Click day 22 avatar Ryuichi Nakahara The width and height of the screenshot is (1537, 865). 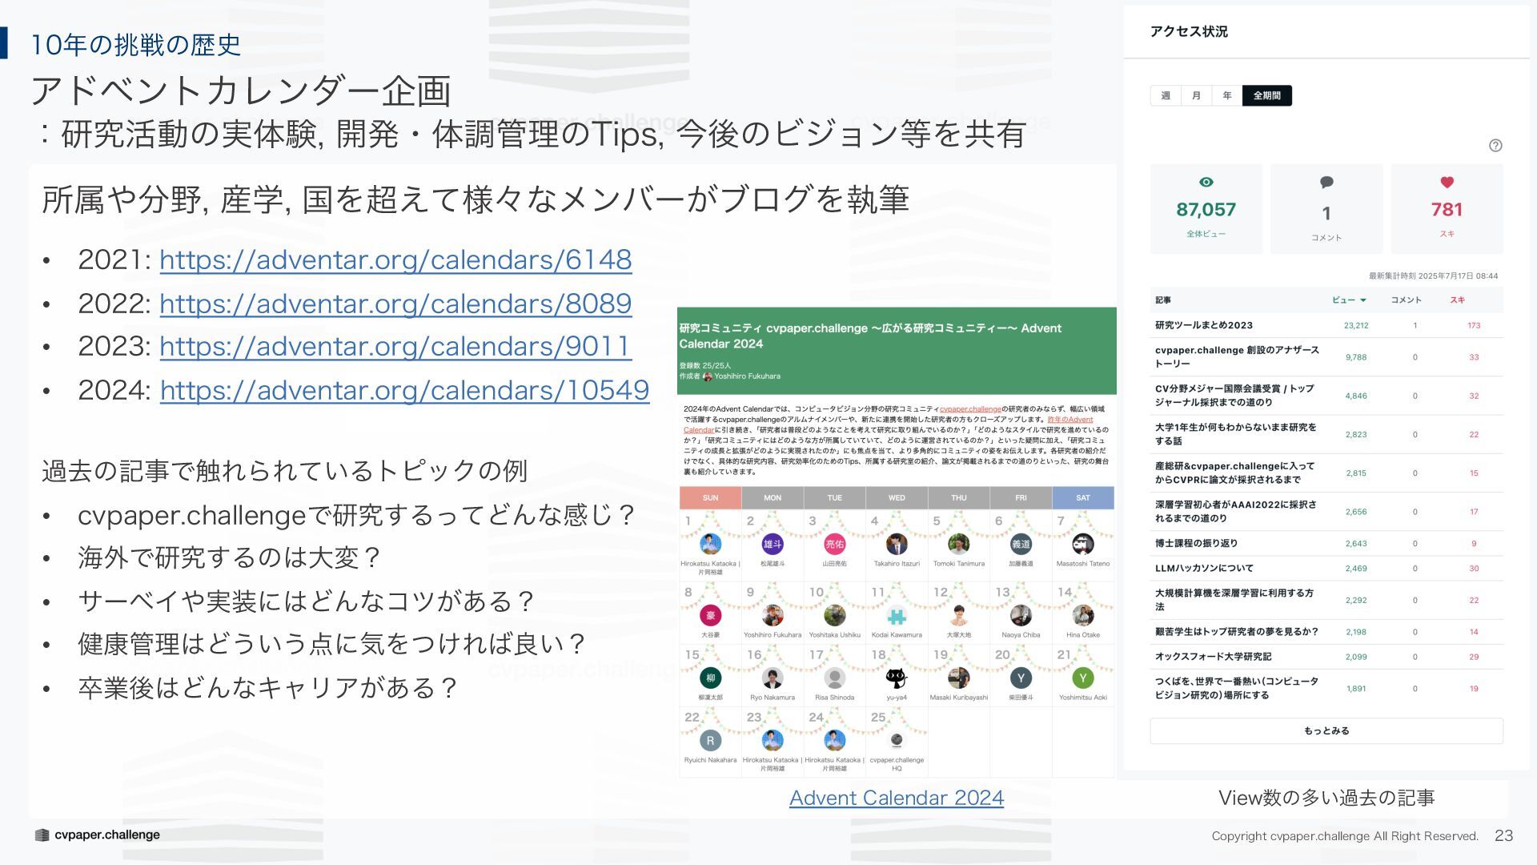710,741
